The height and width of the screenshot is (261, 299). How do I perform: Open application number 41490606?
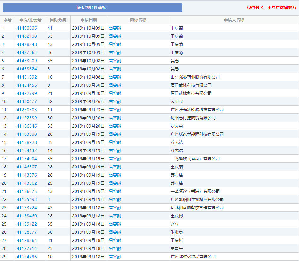pyautogui.click(x=27, y=28)
